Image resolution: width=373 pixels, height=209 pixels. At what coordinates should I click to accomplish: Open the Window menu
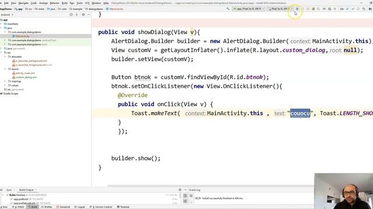pyautogui.click(x=96, y=3)
